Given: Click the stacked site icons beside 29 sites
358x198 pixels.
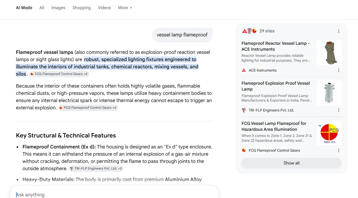Looking at the screenshot, I should (249, 31).
